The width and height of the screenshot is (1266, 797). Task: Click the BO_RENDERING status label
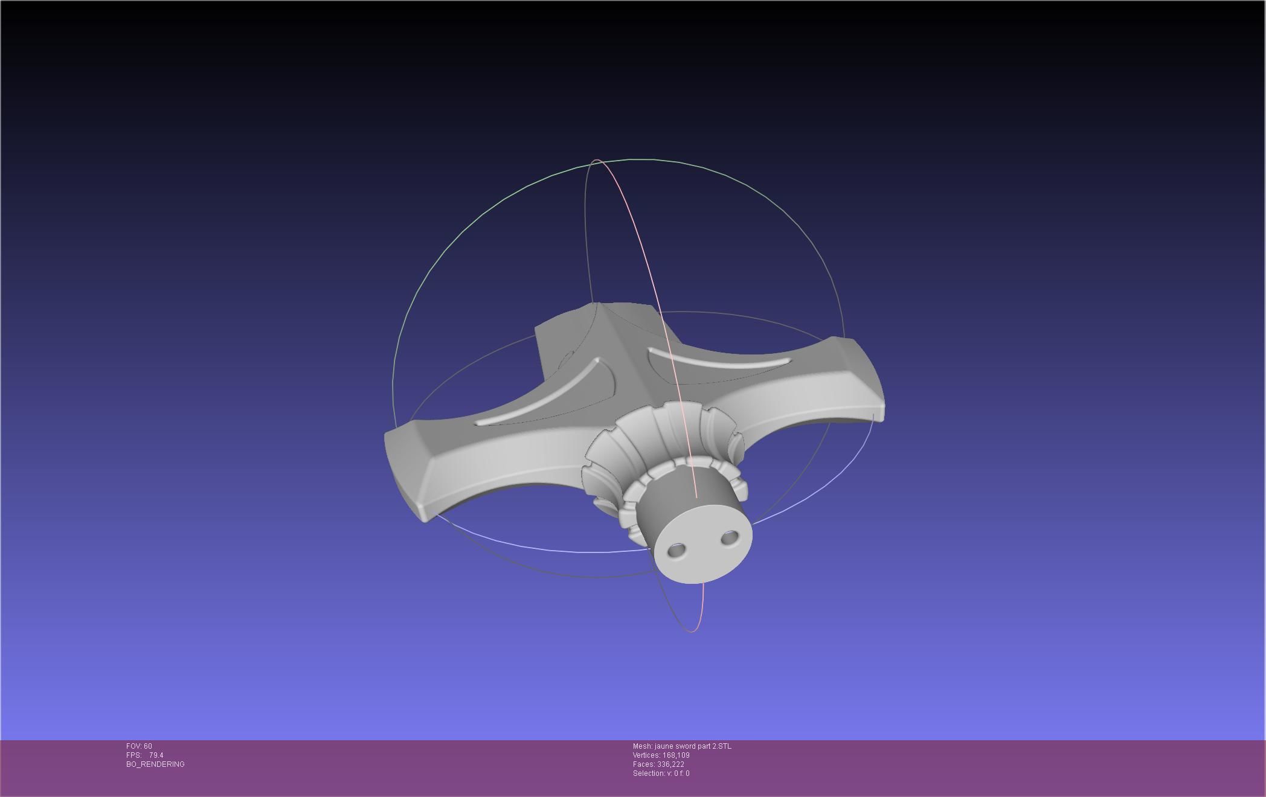point(155,764)
